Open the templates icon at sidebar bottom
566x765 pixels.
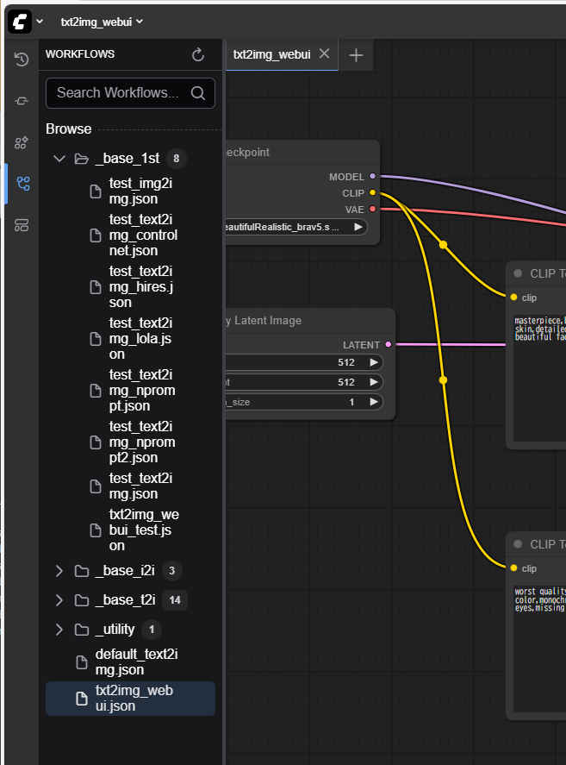[x=22, y=225]
